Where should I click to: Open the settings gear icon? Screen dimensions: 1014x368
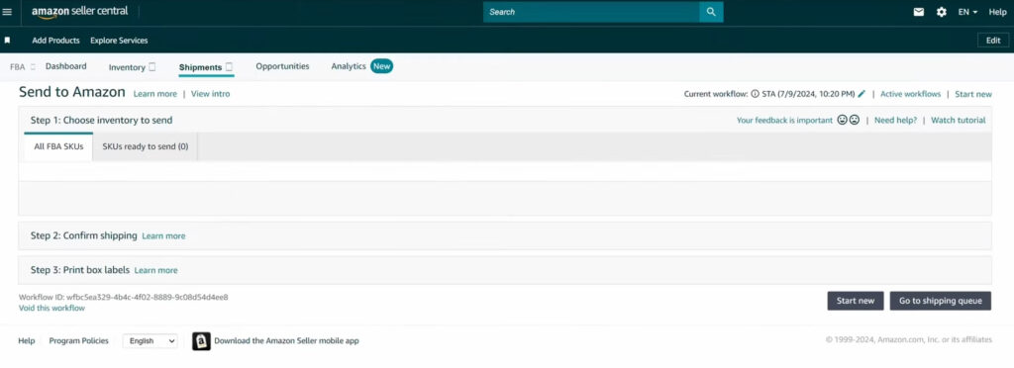coord(942,12)
